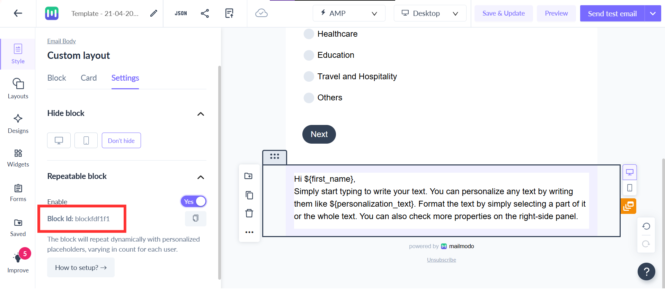The width and height of the screenshot is (665, 289).
Task: Open the JSON view
Action: pos(180,13)
